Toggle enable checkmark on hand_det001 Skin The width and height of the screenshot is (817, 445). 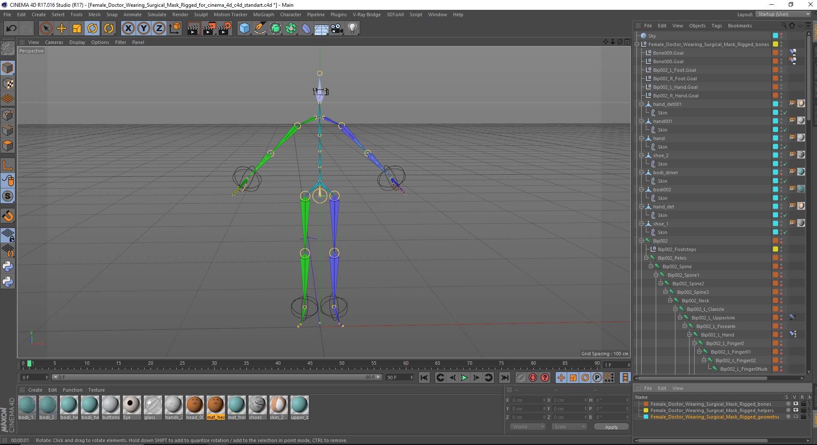[x=785, y=113]
